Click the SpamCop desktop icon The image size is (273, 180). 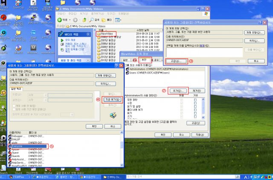(18, 5)
